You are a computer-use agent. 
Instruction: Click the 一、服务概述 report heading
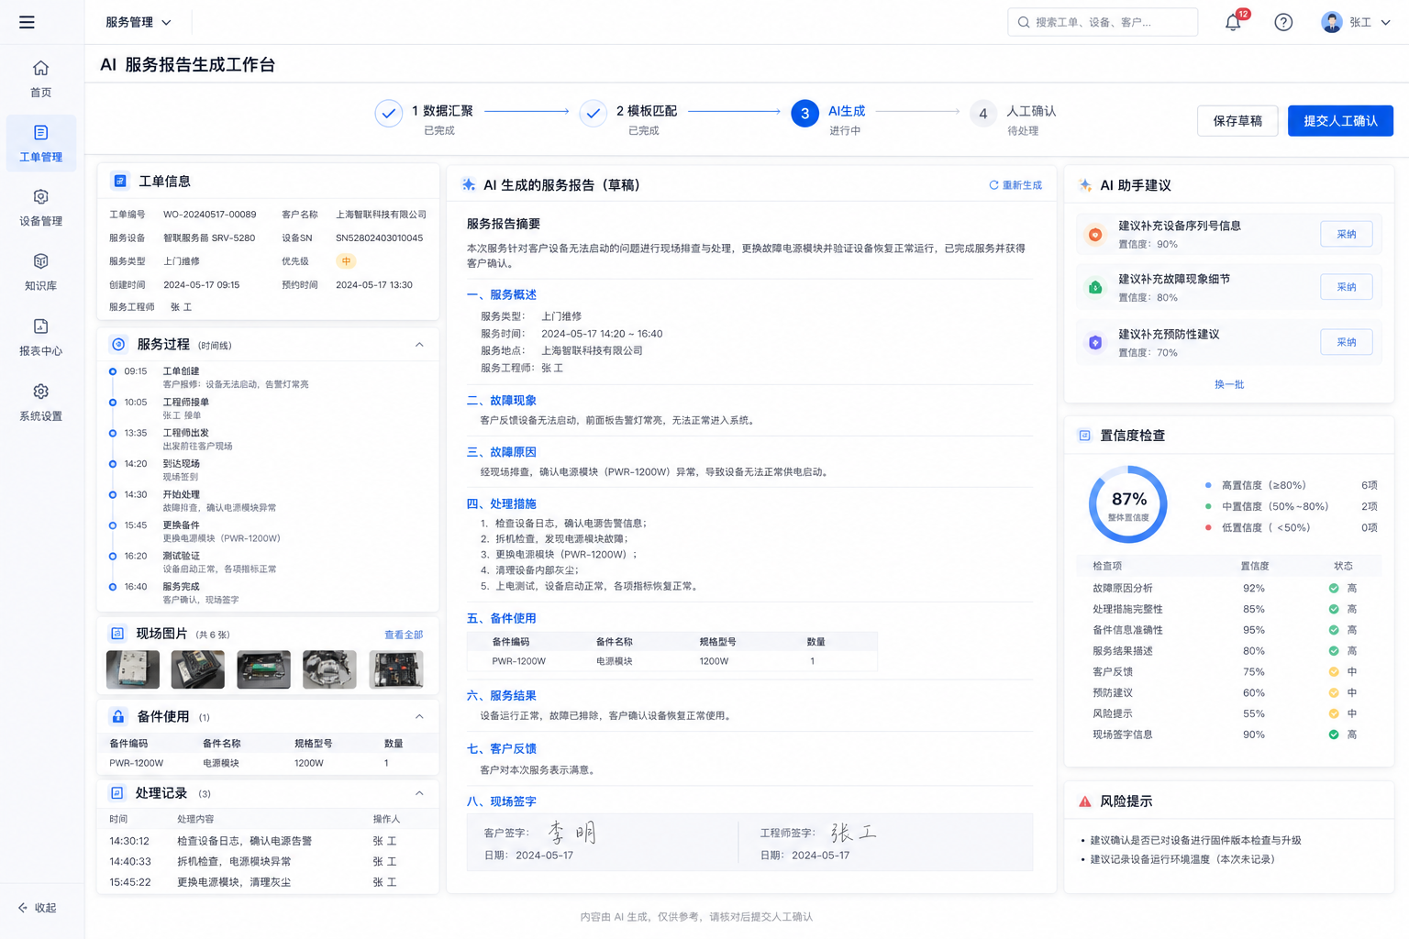point(502,295)
